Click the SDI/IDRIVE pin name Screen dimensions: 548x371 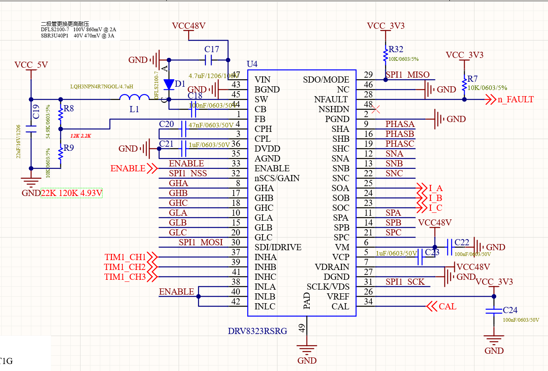pyautogui.click(x=278, y=247)
